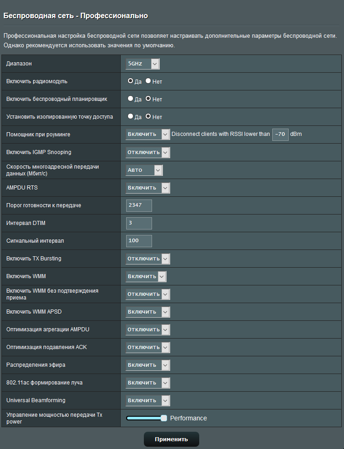Viewport: 344px width, 449px height.
Task: Click the Порог готовности к передаче field
Action: [139, 205]
